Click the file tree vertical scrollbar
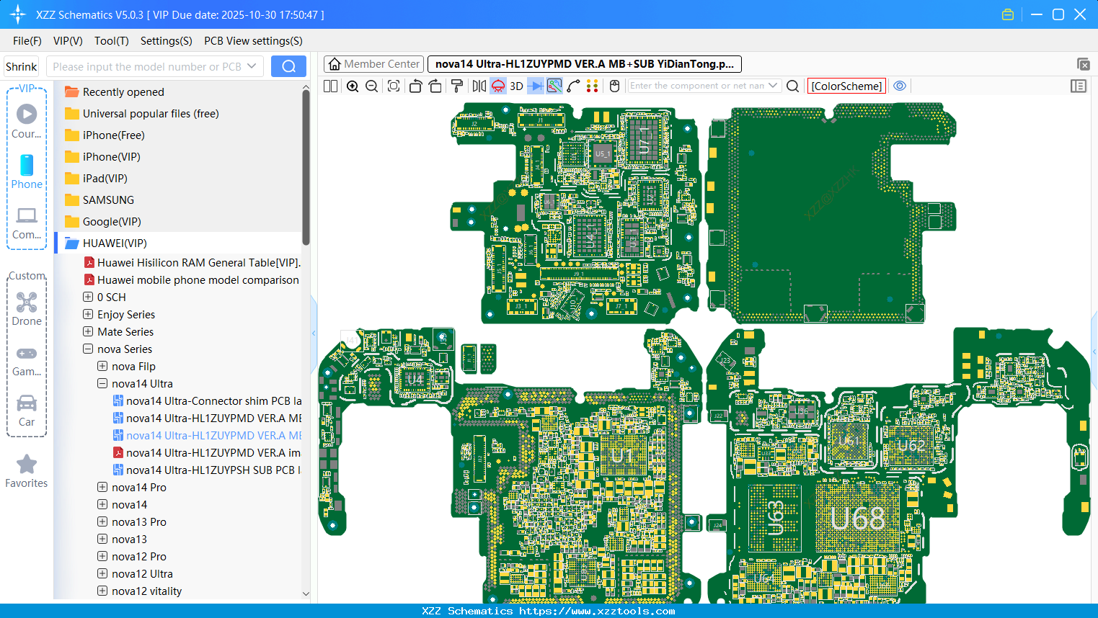The image size is (1098, 618). (306, 166)
